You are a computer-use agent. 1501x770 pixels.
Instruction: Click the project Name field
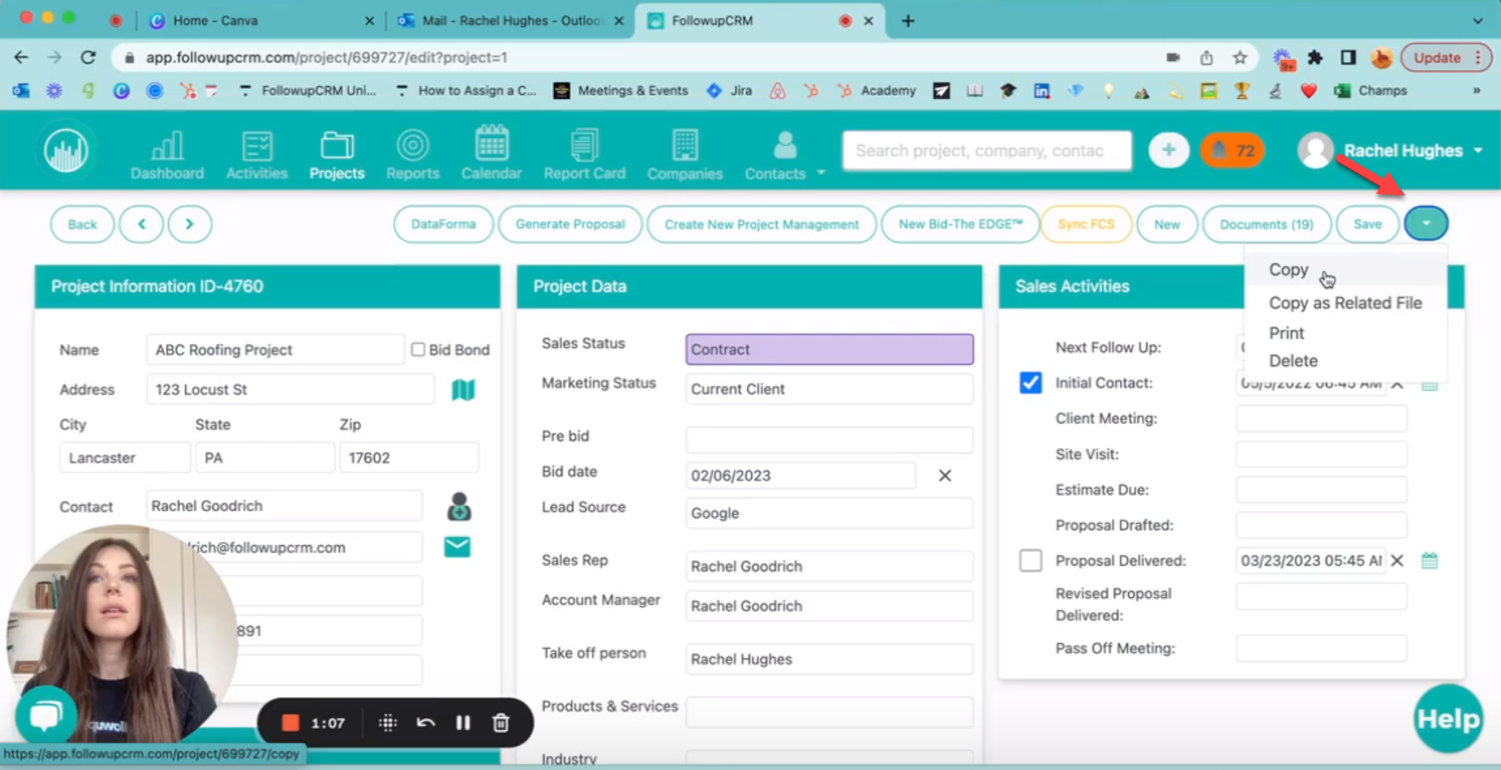click(275, 349)
